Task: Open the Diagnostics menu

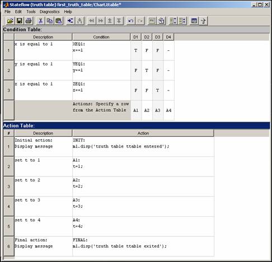Action: click(x=50, y=12)
